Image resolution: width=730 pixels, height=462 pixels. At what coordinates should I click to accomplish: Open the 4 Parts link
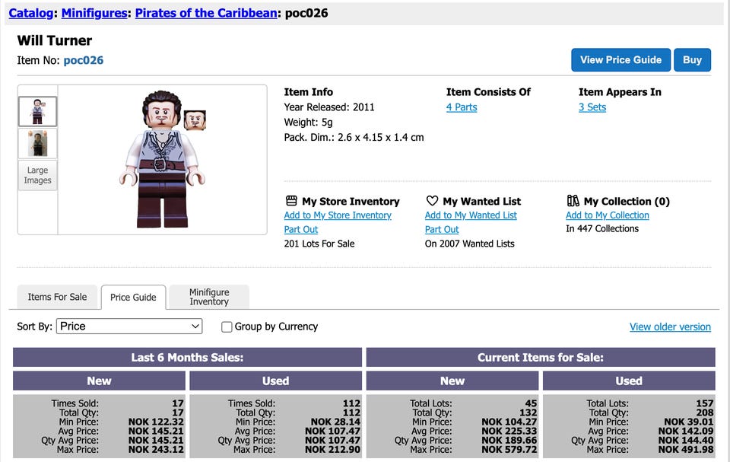462,107
